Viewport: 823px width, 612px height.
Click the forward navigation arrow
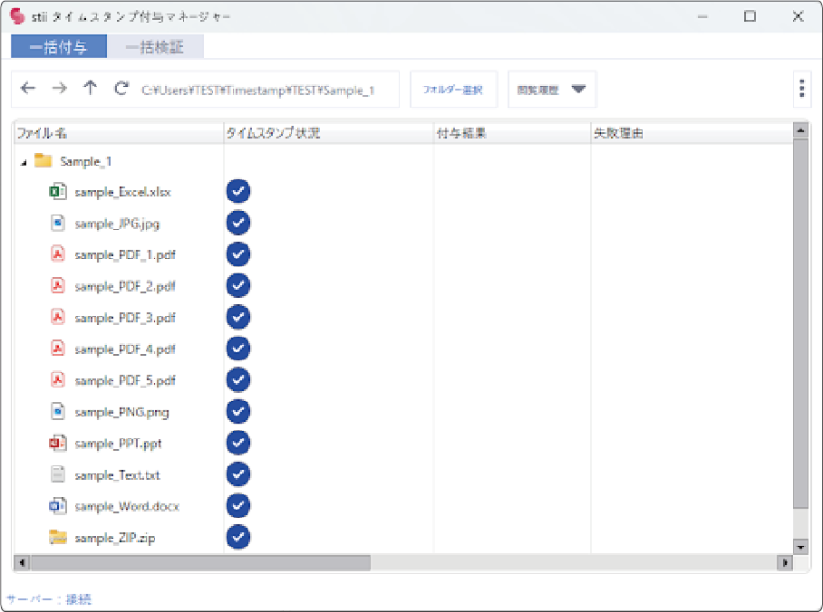[x=59, y=89]
